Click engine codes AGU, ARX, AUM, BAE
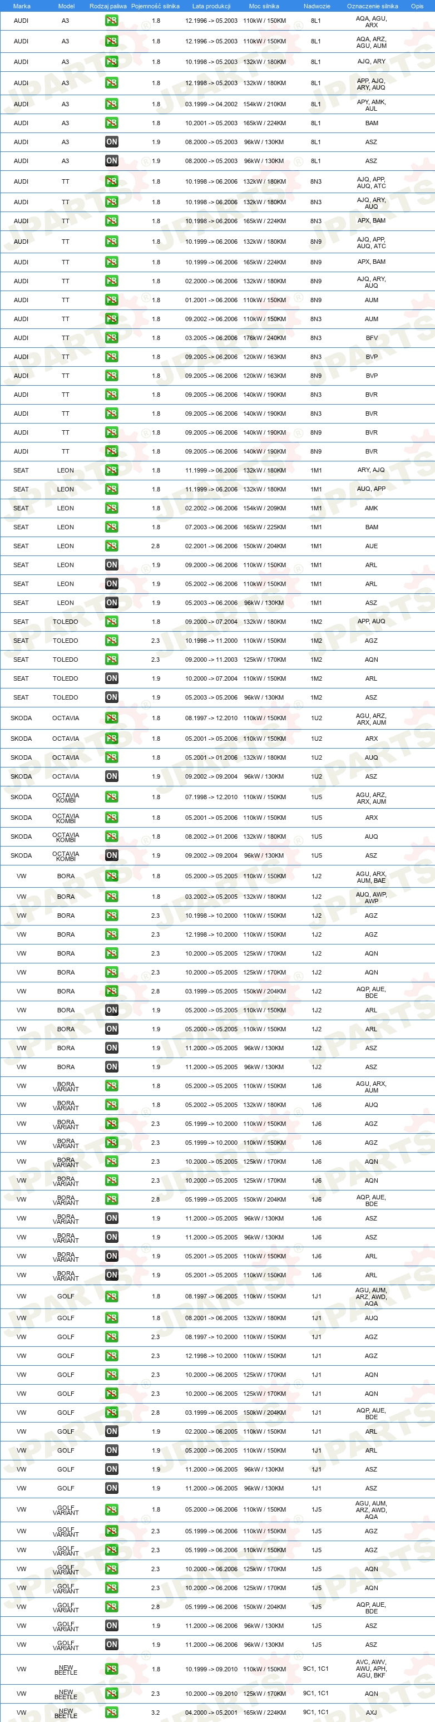Viewport: 435px width, 1722px height. click(372, 877)
